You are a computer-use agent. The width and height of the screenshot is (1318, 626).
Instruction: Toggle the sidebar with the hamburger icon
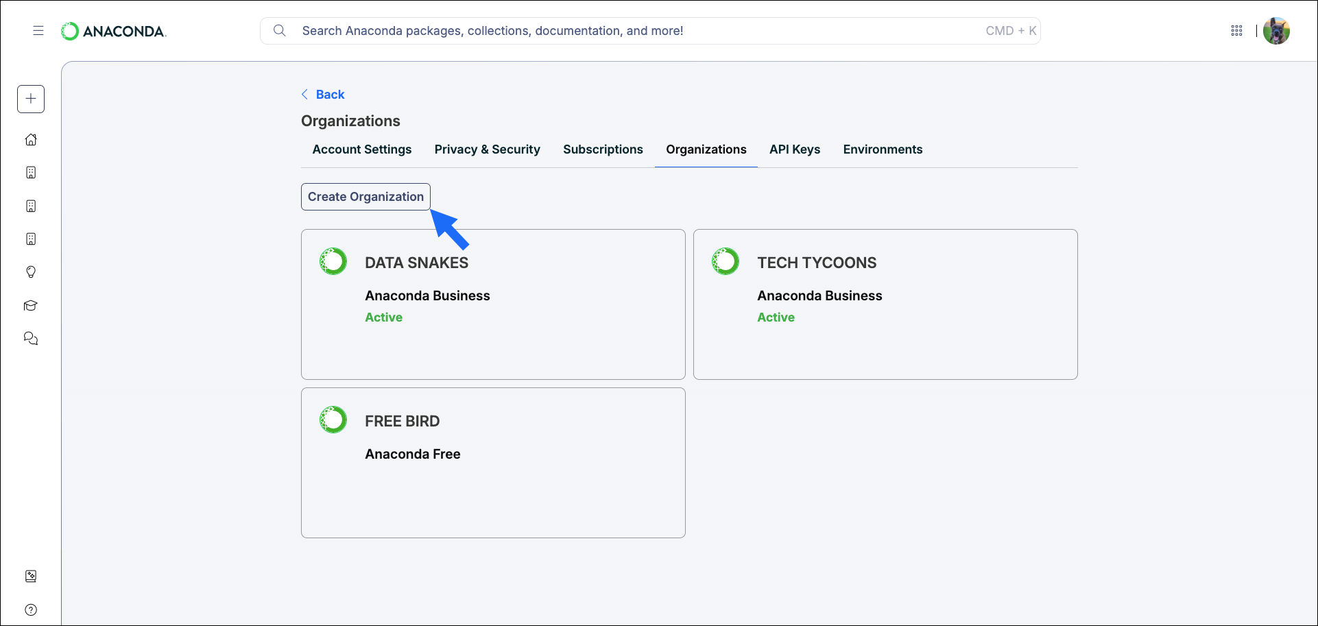tap(38, 31)
